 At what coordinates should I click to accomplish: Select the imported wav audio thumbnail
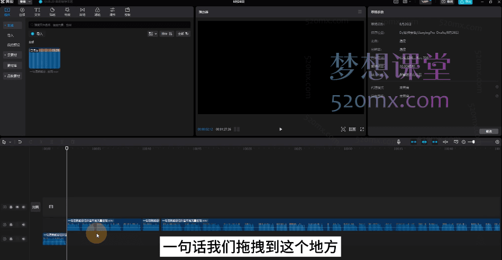(44, 59)
